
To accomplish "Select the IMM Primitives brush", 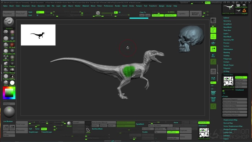I will [6, 57].
